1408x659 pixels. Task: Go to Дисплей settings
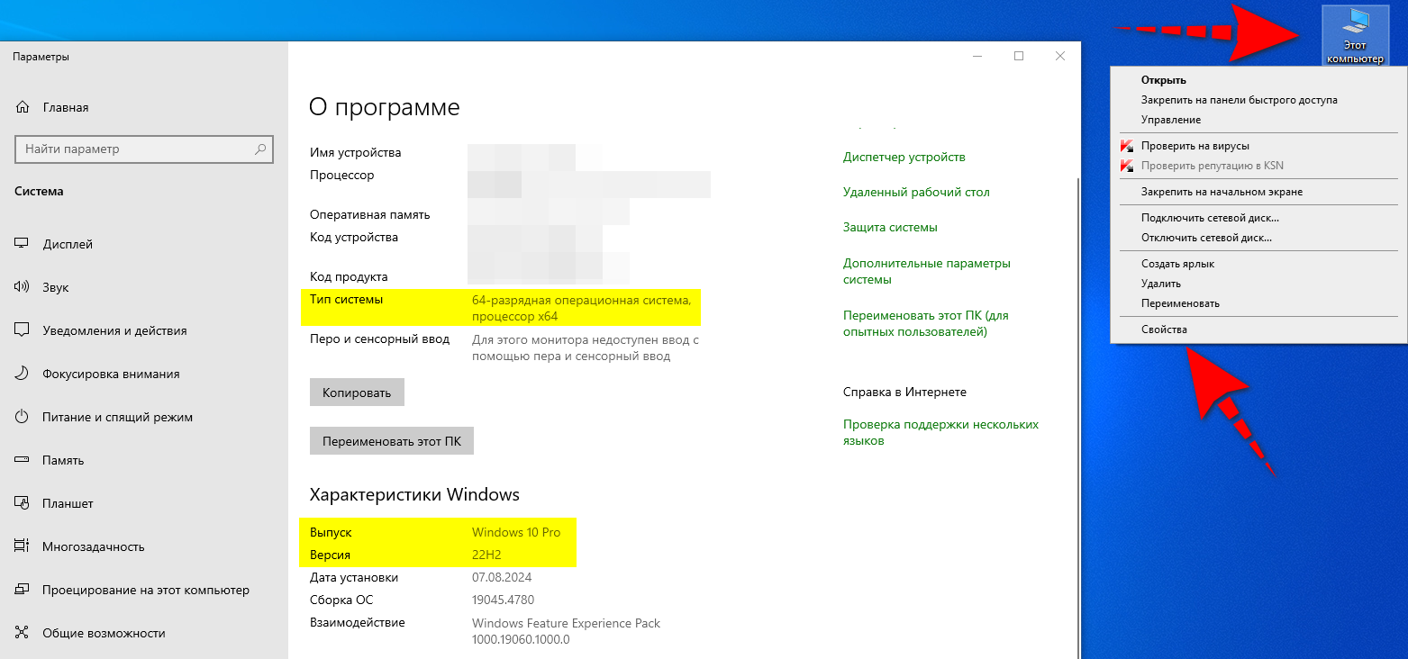pyautogui.click(x=144, y=244)
